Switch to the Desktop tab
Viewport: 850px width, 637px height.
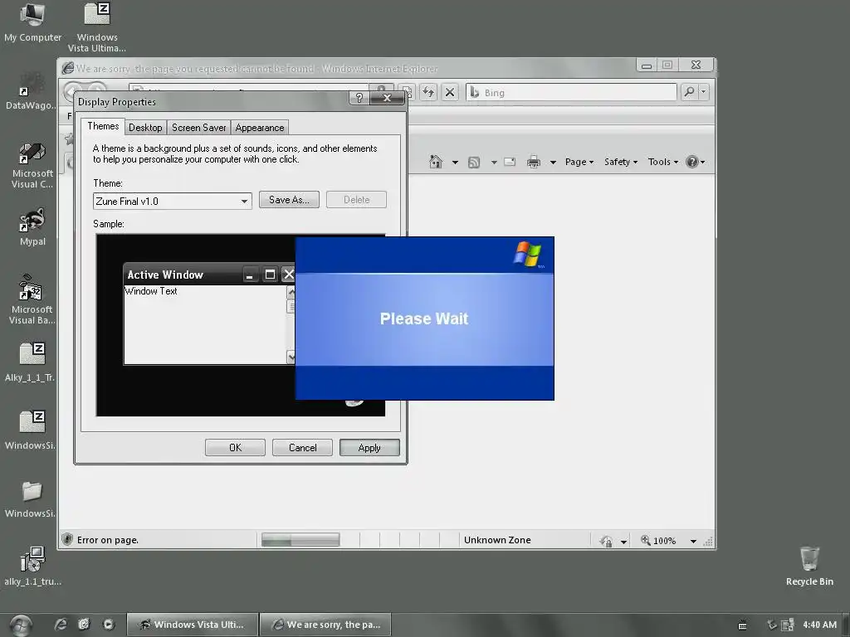[x=145, y=127]
